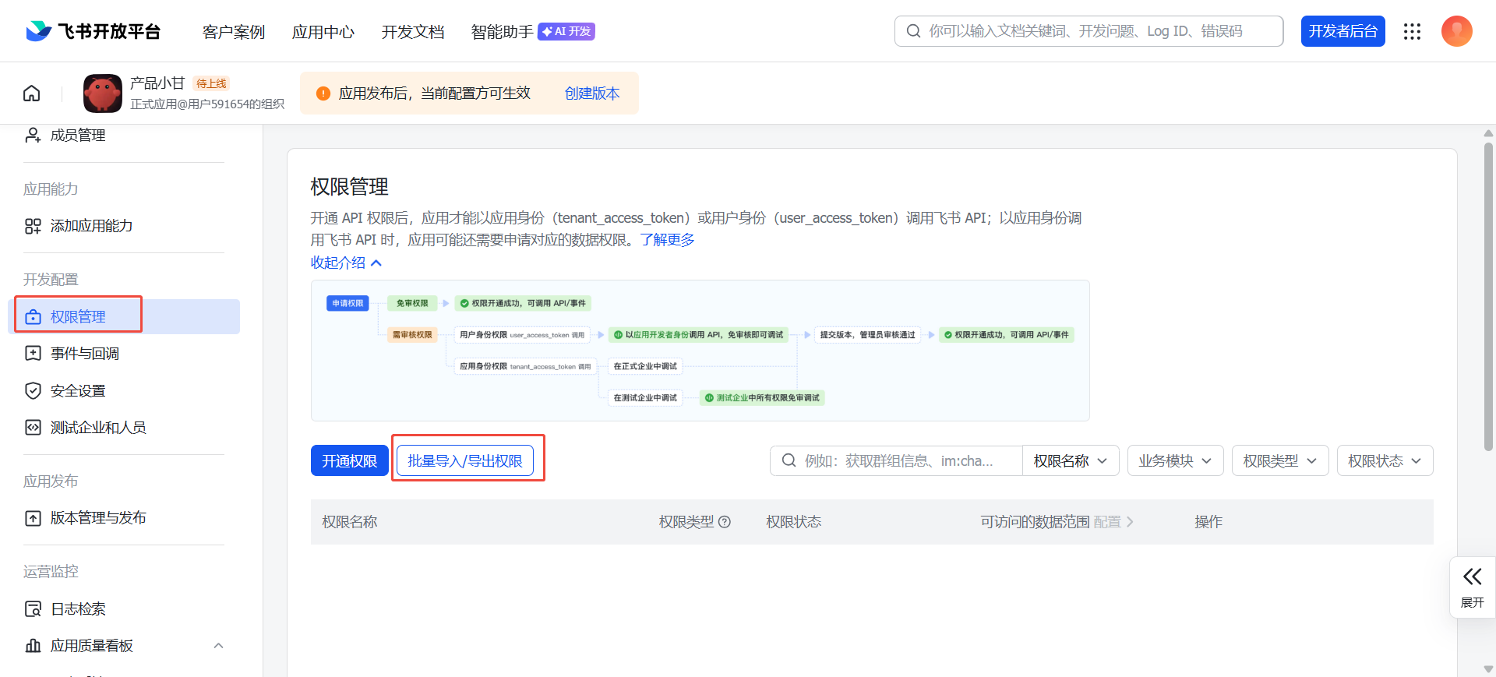The width and height of the screenshot is (1496, 677).
Task: Click the help icon beside 权限类型 column
Action: (x=725, y=522)
